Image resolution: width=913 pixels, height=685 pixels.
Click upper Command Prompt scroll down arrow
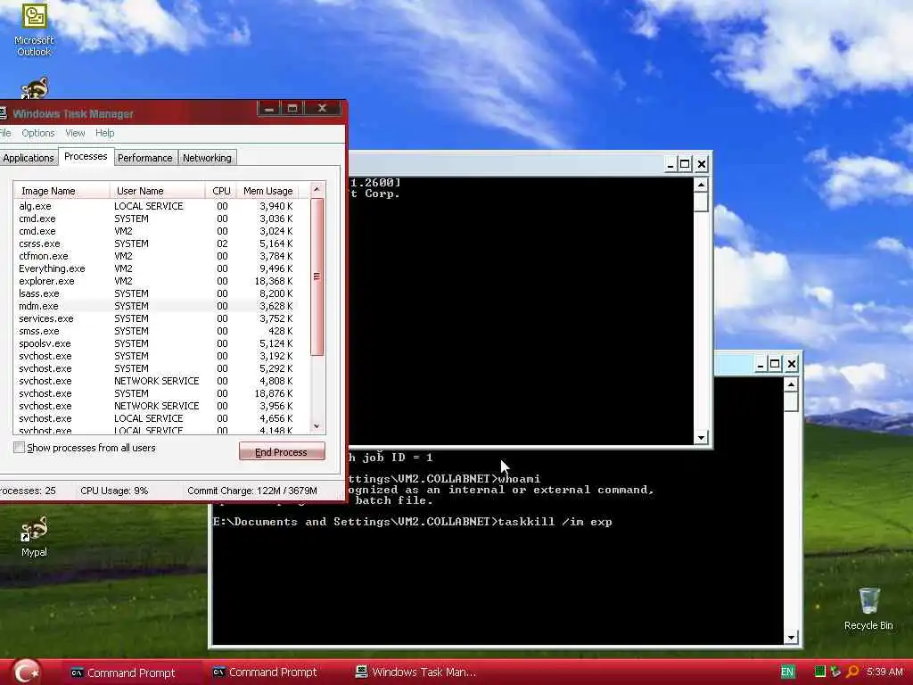(701, 437)
